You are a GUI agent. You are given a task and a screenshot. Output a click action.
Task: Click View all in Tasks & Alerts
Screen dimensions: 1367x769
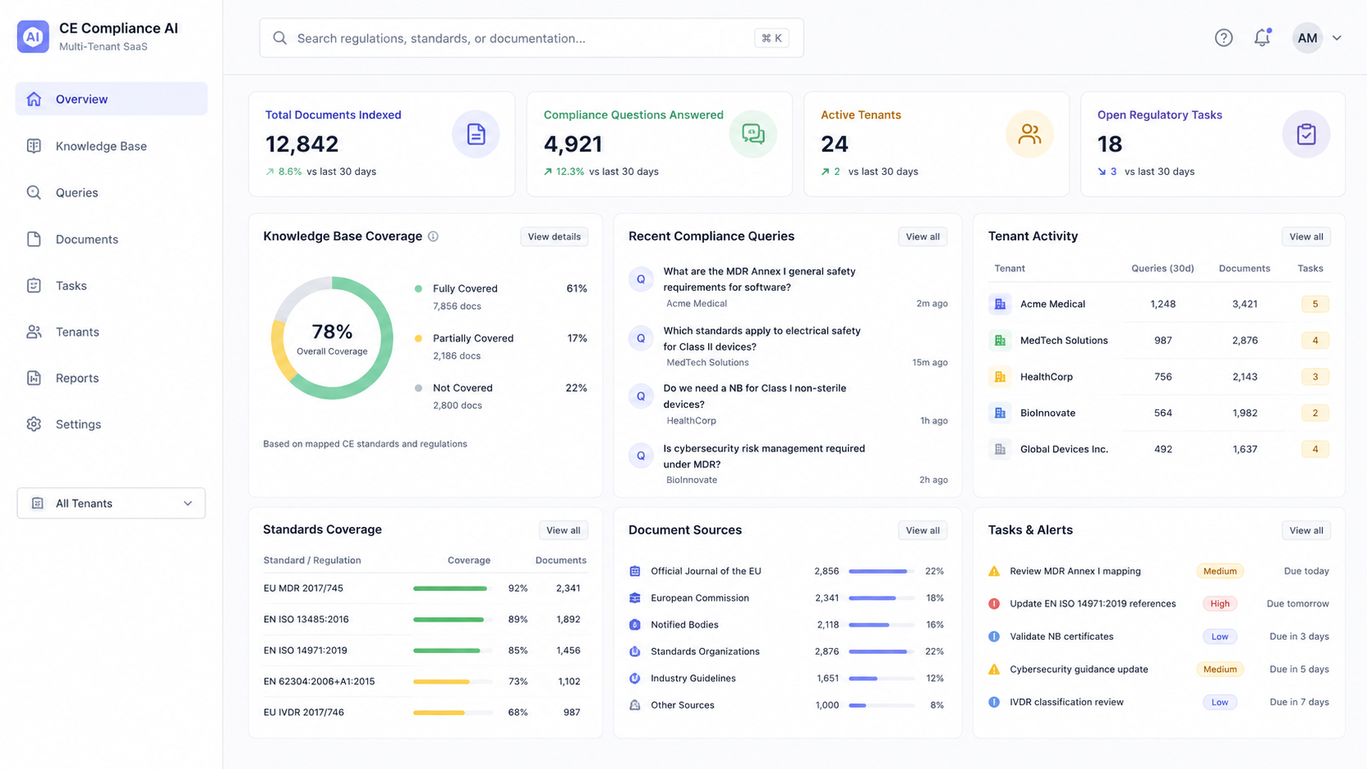(x=1306, y=530)
